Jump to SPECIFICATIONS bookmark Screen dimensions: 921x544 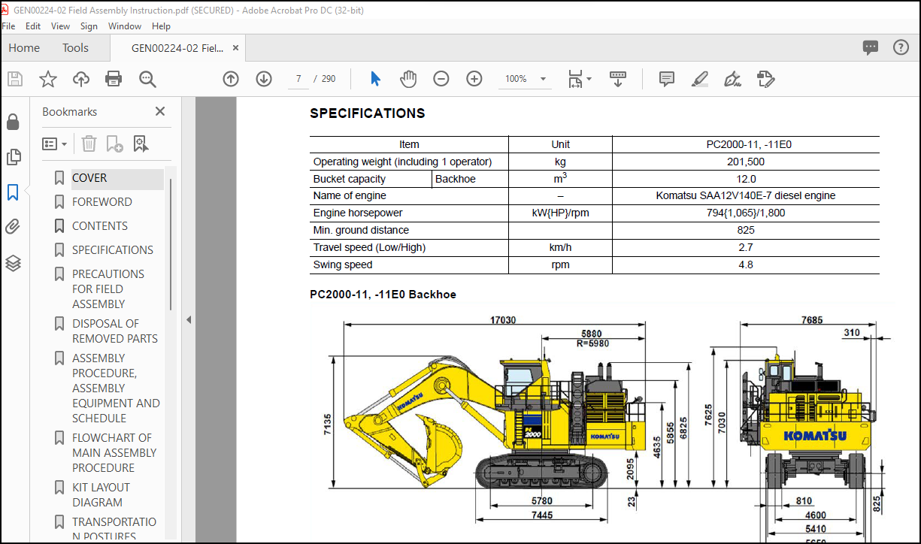tap(113, 250)
